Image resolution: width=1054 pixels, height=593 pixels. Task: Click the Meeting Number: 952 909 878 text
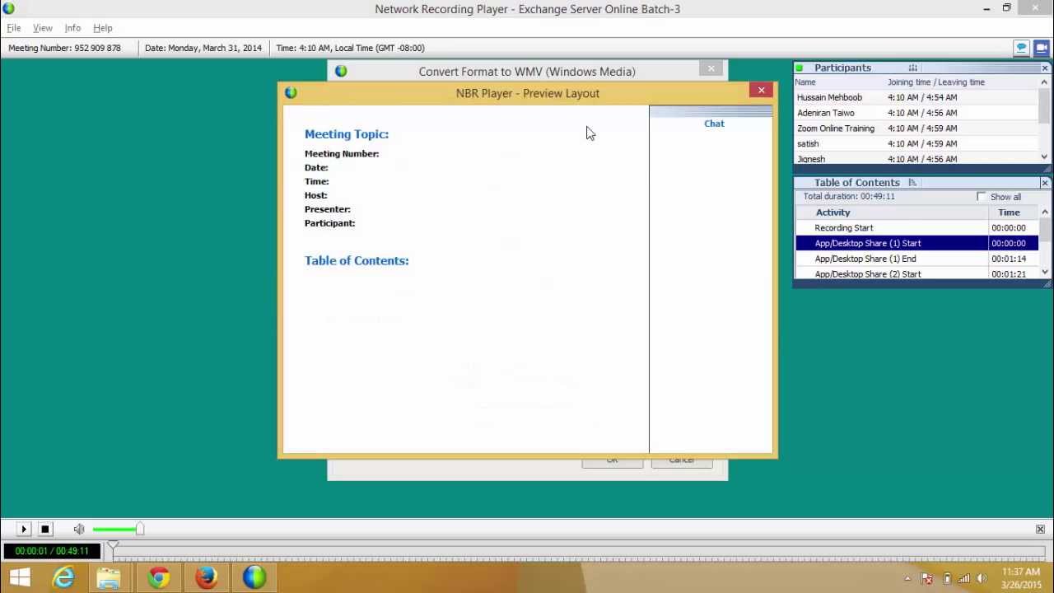(x=64, y=48)
